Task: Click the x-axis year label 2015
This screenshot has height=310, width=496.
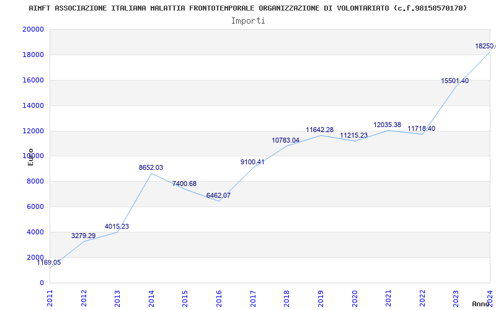Action: [185, 299]
